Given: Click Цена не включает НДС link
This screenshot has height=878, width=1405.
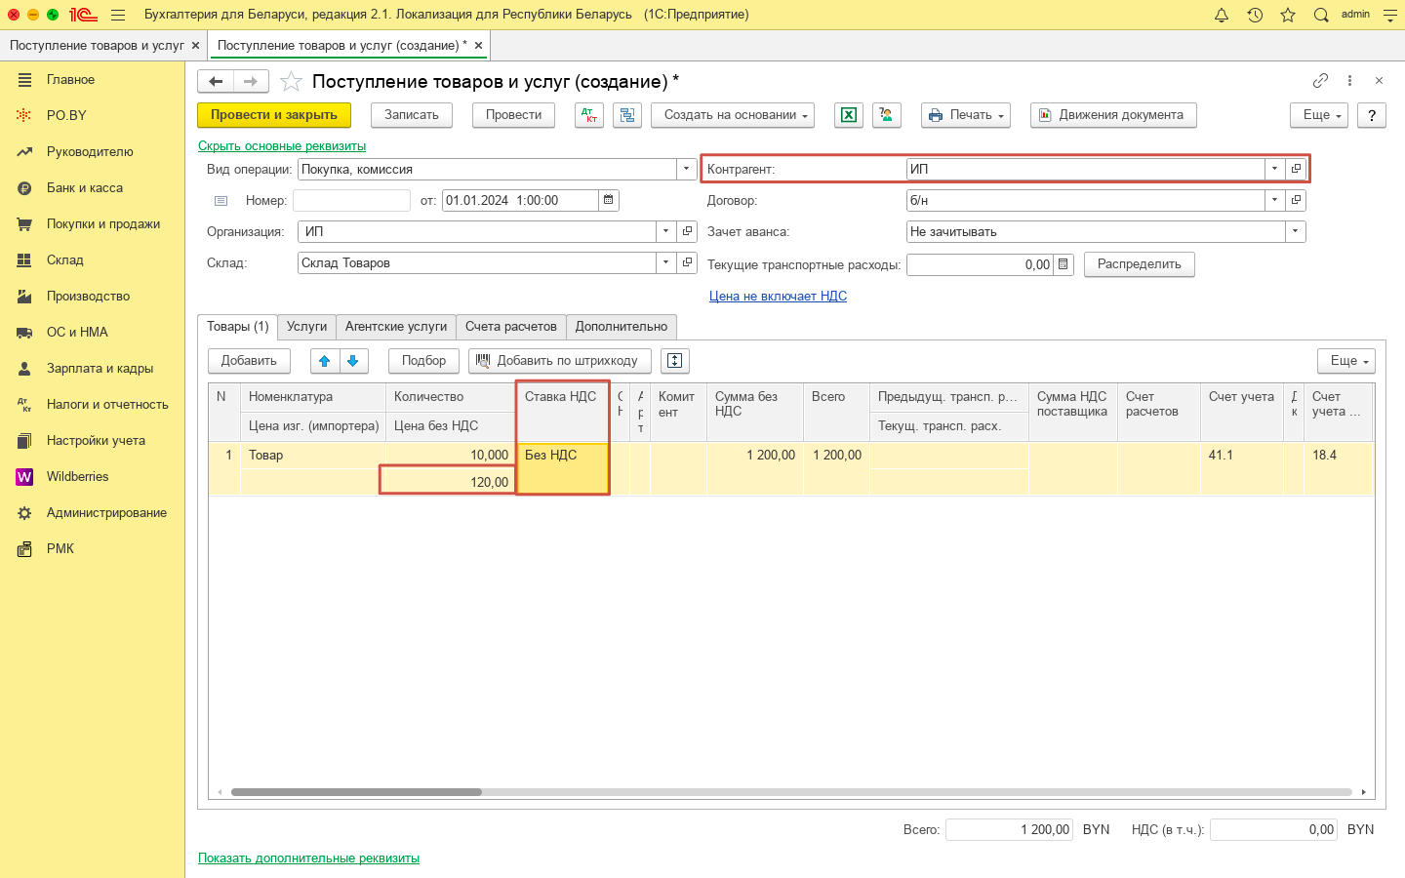Looking at the screenshot, I should [778, 296].
